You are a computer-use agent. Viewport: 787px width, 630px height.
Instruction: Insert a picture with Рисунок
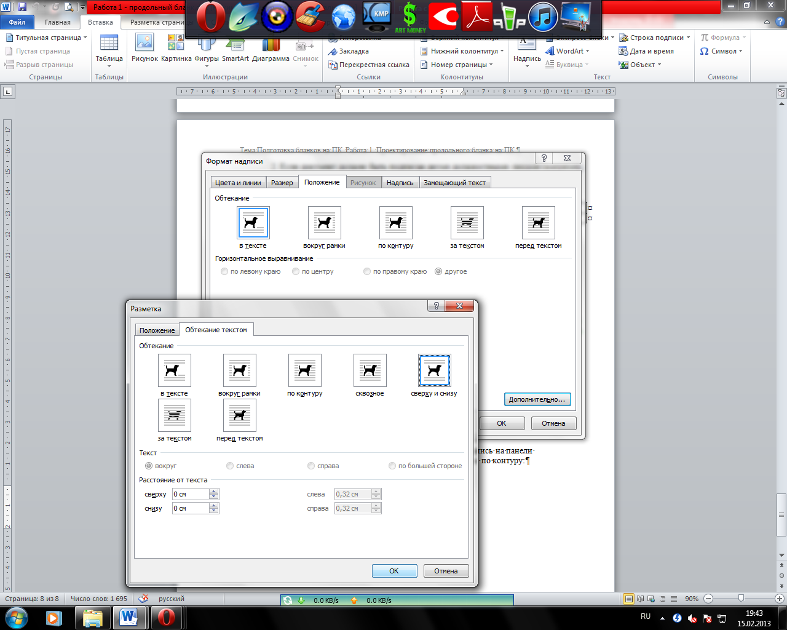(x=144, y=49)
